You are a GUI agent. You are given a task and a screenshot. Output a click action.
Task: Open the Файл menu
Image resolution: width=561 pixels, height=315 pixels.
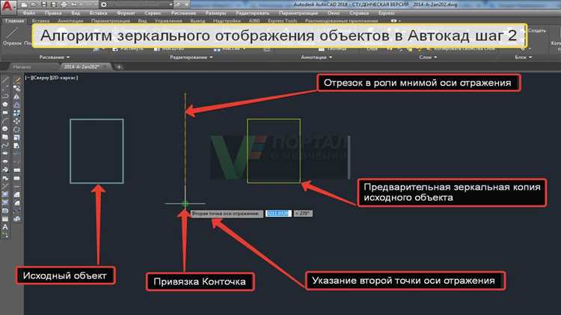click(29, 13)
